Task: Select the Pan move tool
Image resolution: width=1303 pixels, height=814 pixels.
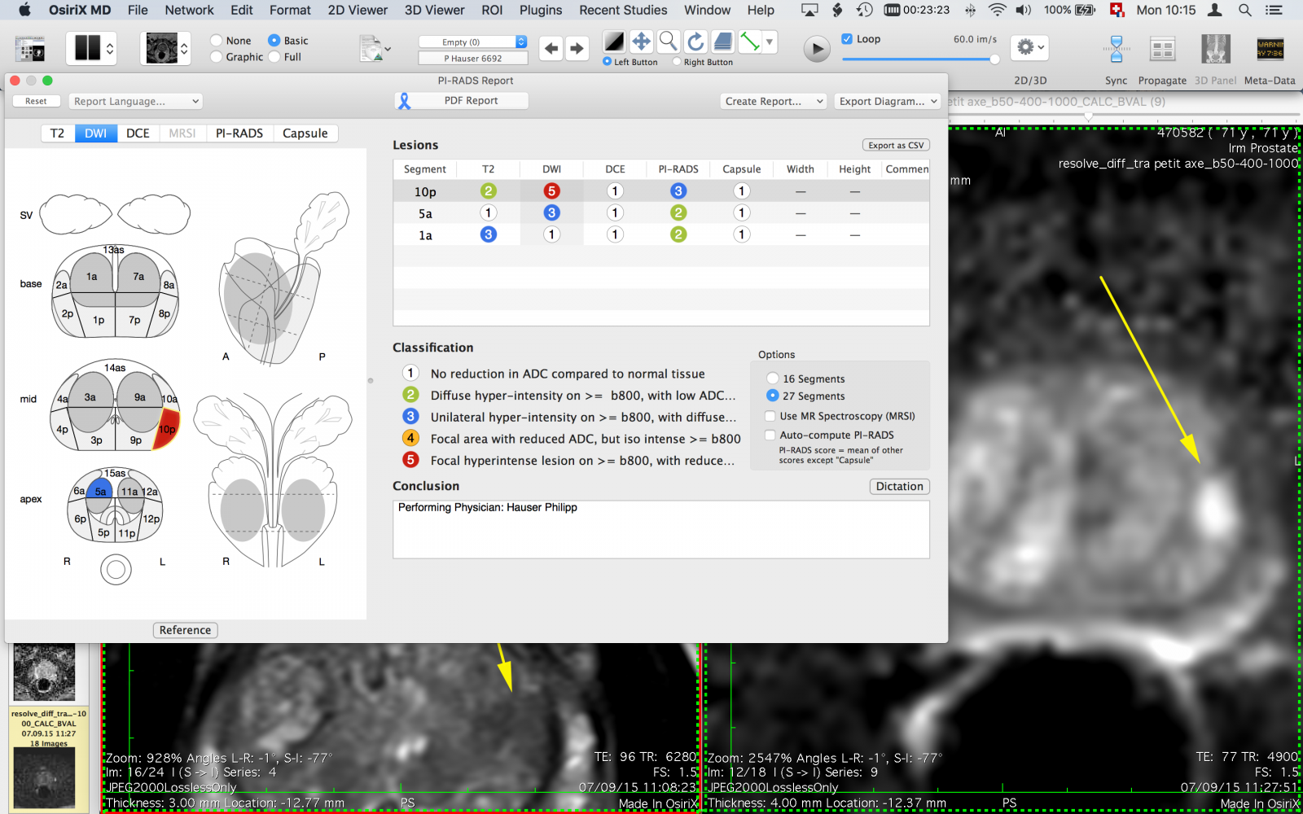Action: click(641, 42)
